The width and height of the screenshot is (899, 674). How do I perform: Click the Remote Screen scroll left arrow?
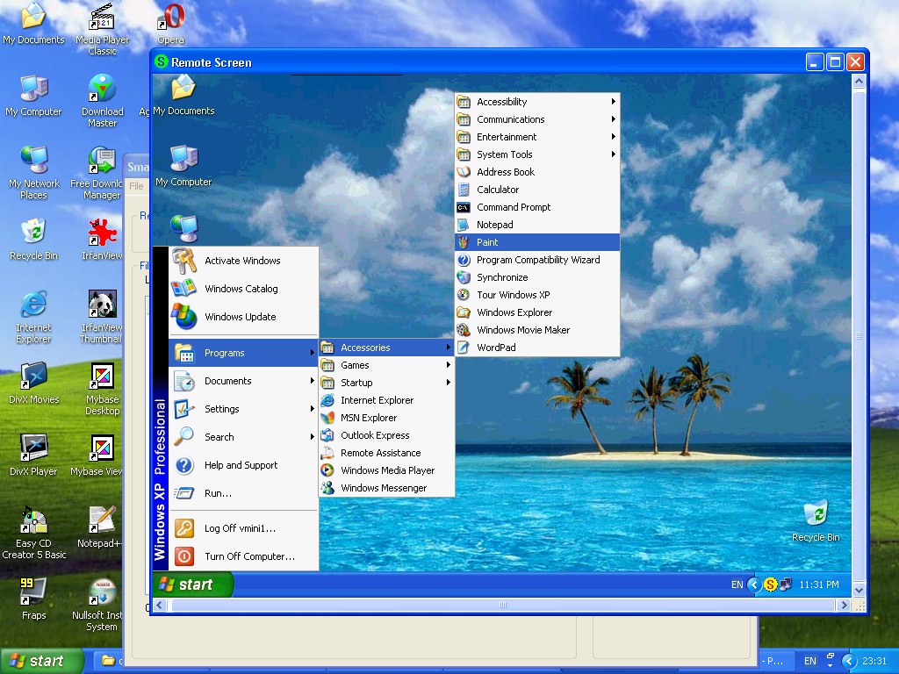click(x=160, y=606)
